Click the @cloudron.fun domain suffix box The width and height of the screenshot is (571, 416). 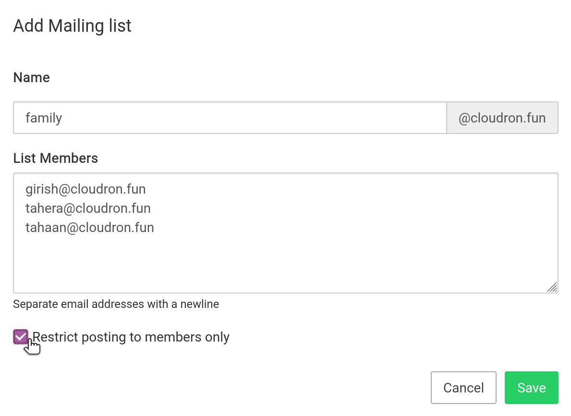click(x=502, y=118)
